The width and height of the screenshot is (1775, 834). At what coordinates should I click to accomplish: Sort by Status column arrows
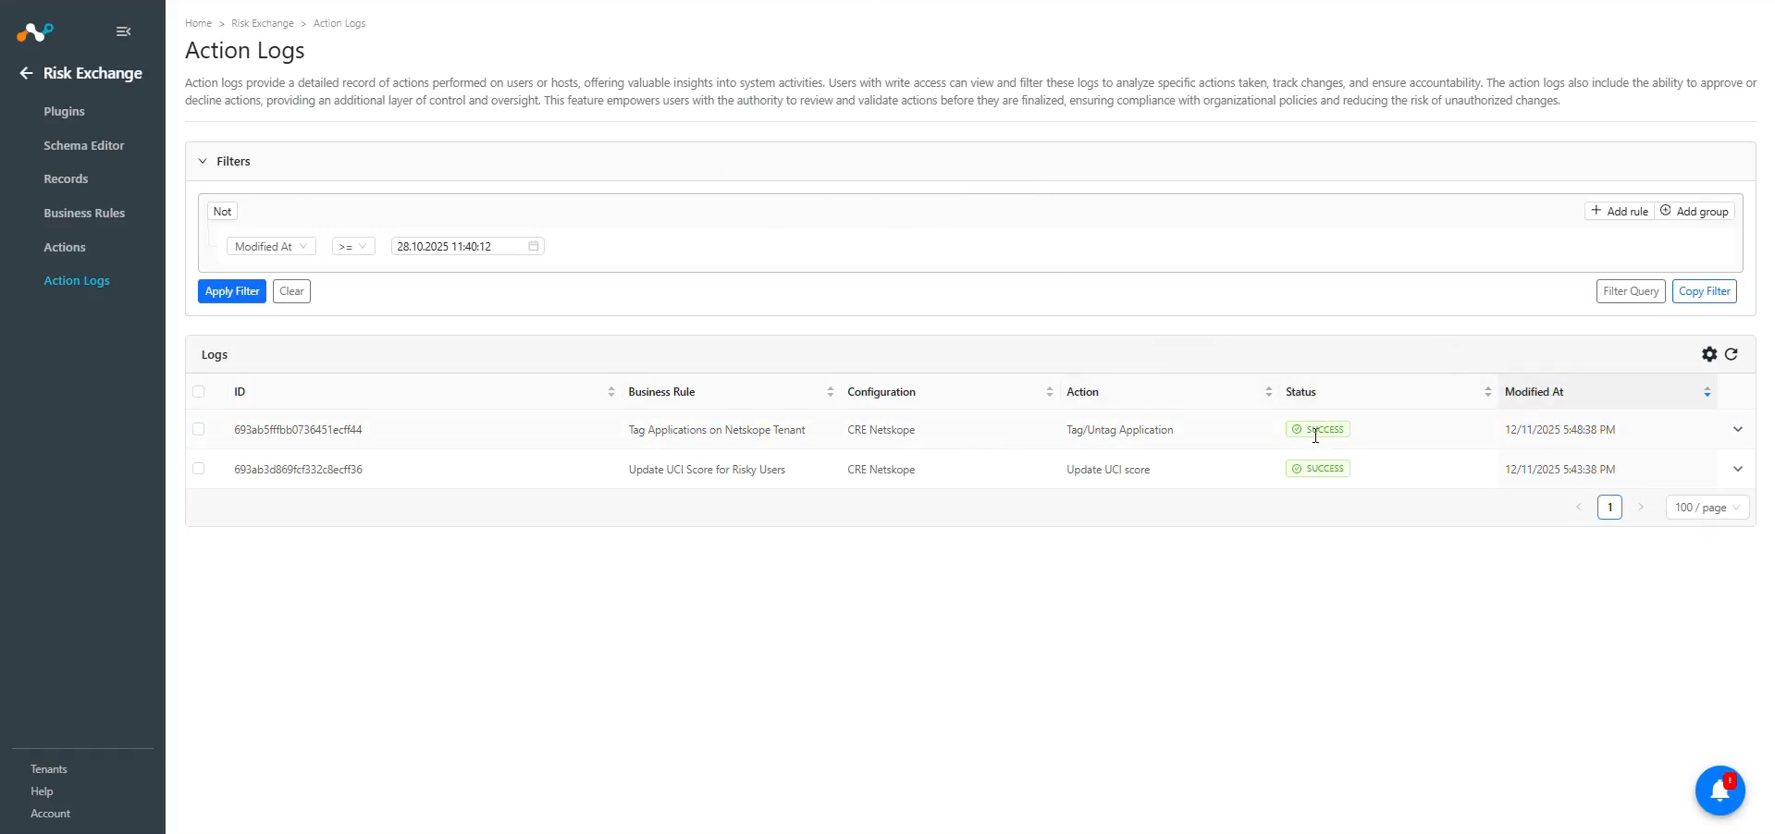[1488, 392]
